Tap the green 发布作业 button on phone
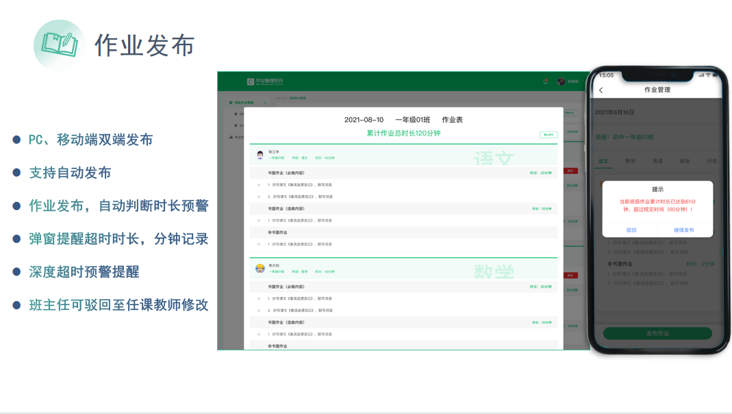This screenshot has width=732, height=414. click(x=657, y=333)
